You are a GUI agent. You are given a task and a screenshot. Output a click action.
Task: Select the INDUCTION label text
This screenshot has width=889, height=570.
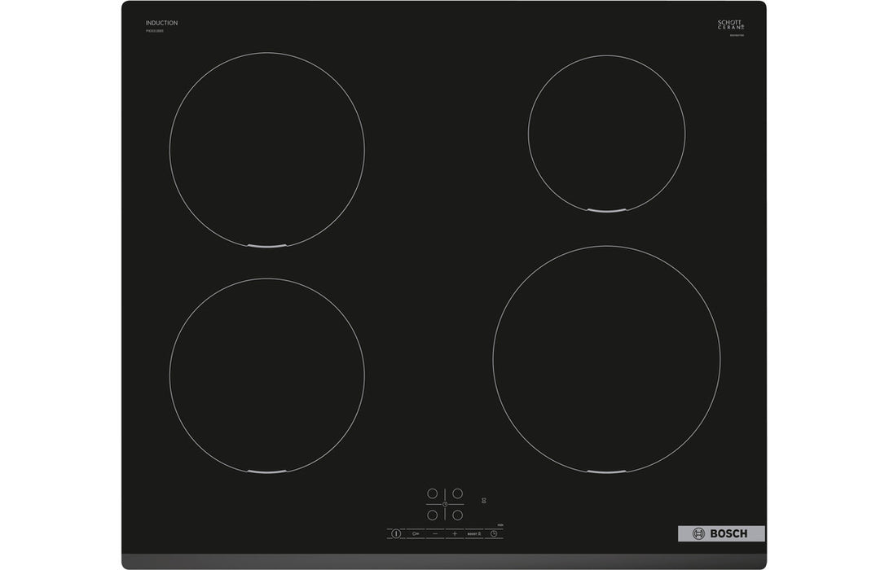161,23
